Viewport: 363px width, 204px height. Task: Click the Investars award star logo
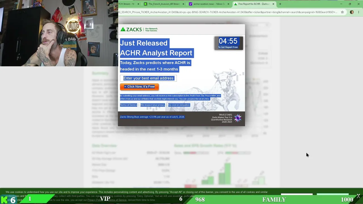238,118
